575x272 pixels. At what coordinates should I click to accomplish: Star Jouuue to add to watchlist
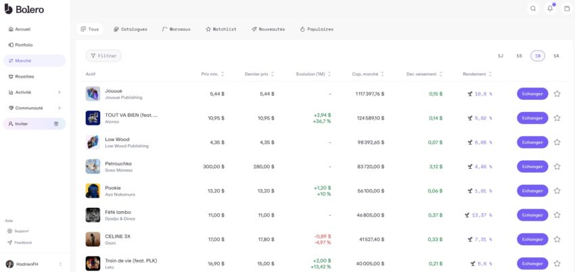point(557,94)
